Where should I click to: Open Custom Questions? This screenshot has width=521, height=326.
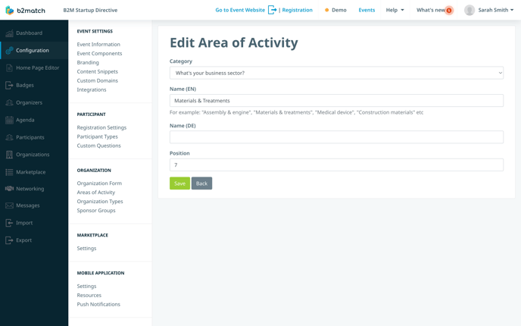(x=98, y=146)
